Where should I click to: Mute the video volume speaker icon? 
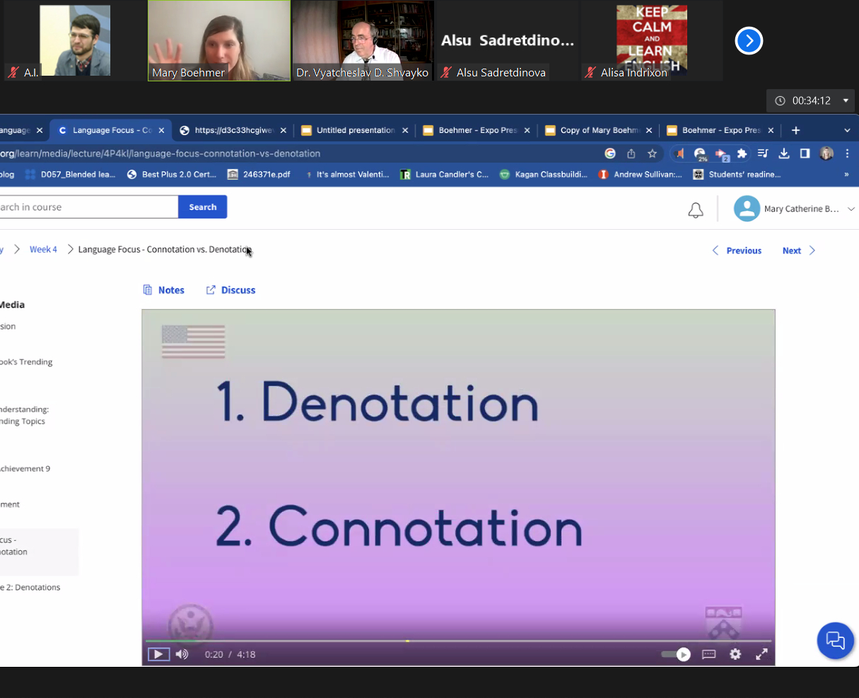point(182,654)
